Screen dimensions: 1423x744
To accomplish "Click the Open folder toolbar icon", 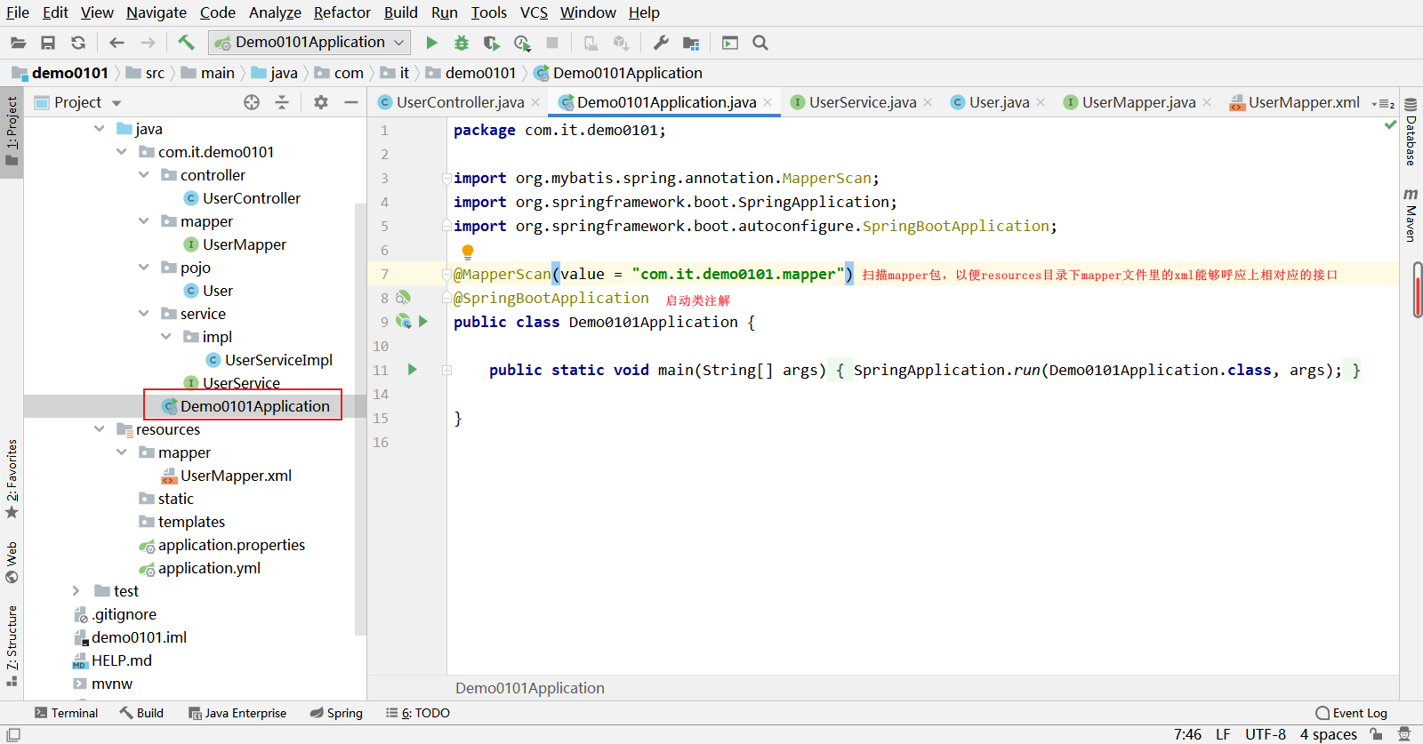I will click(x=18, y=43).
